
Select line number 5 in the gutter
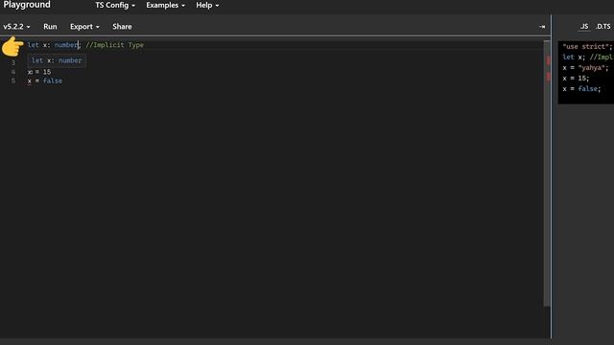tap(13, 80)
